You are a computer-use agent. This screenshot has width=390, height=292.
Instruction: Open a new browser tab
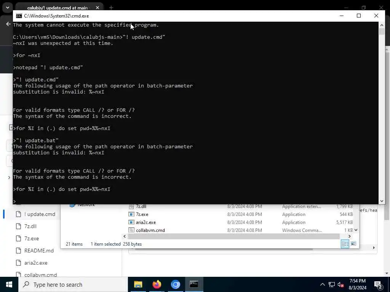click(111, 8)
